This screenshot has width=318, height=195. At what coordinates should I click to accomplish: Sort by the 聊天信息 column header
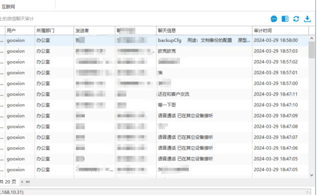click(x=204, y=30)
